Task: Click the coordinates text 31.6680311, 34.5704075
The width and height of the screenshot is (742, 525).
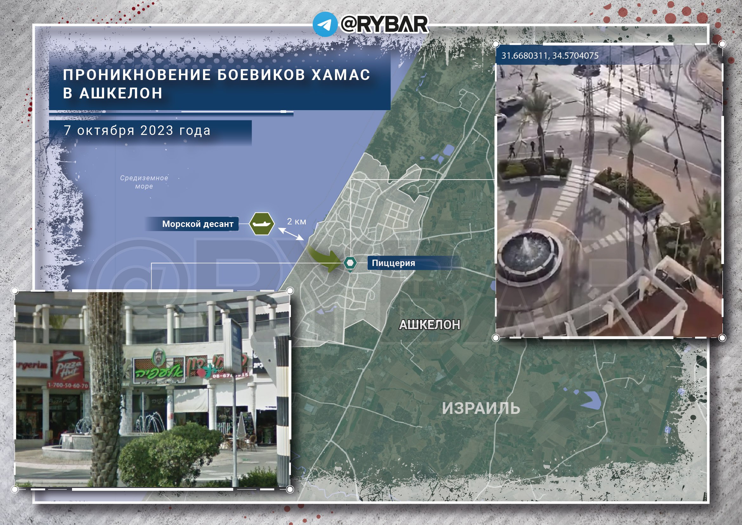Action: (x=550, y=56)
